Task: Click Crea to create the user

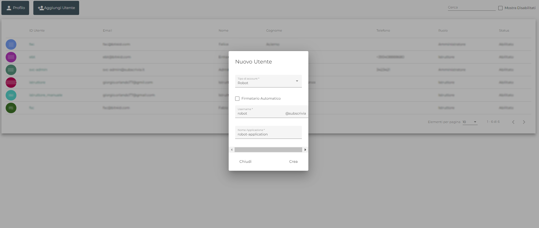Action: (x=293, y=161)
